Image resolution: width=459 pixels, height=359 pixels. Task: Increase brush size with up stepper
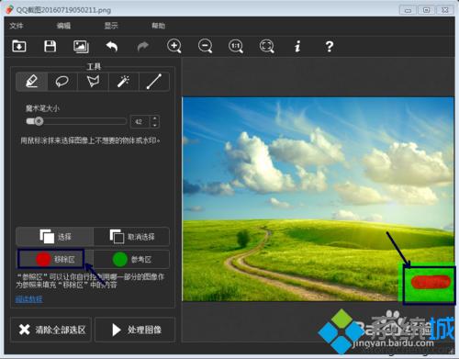point(155,118)
